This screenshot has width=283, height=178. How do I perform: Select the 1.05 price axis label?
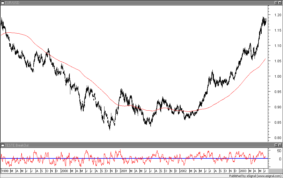coord(278,61)
